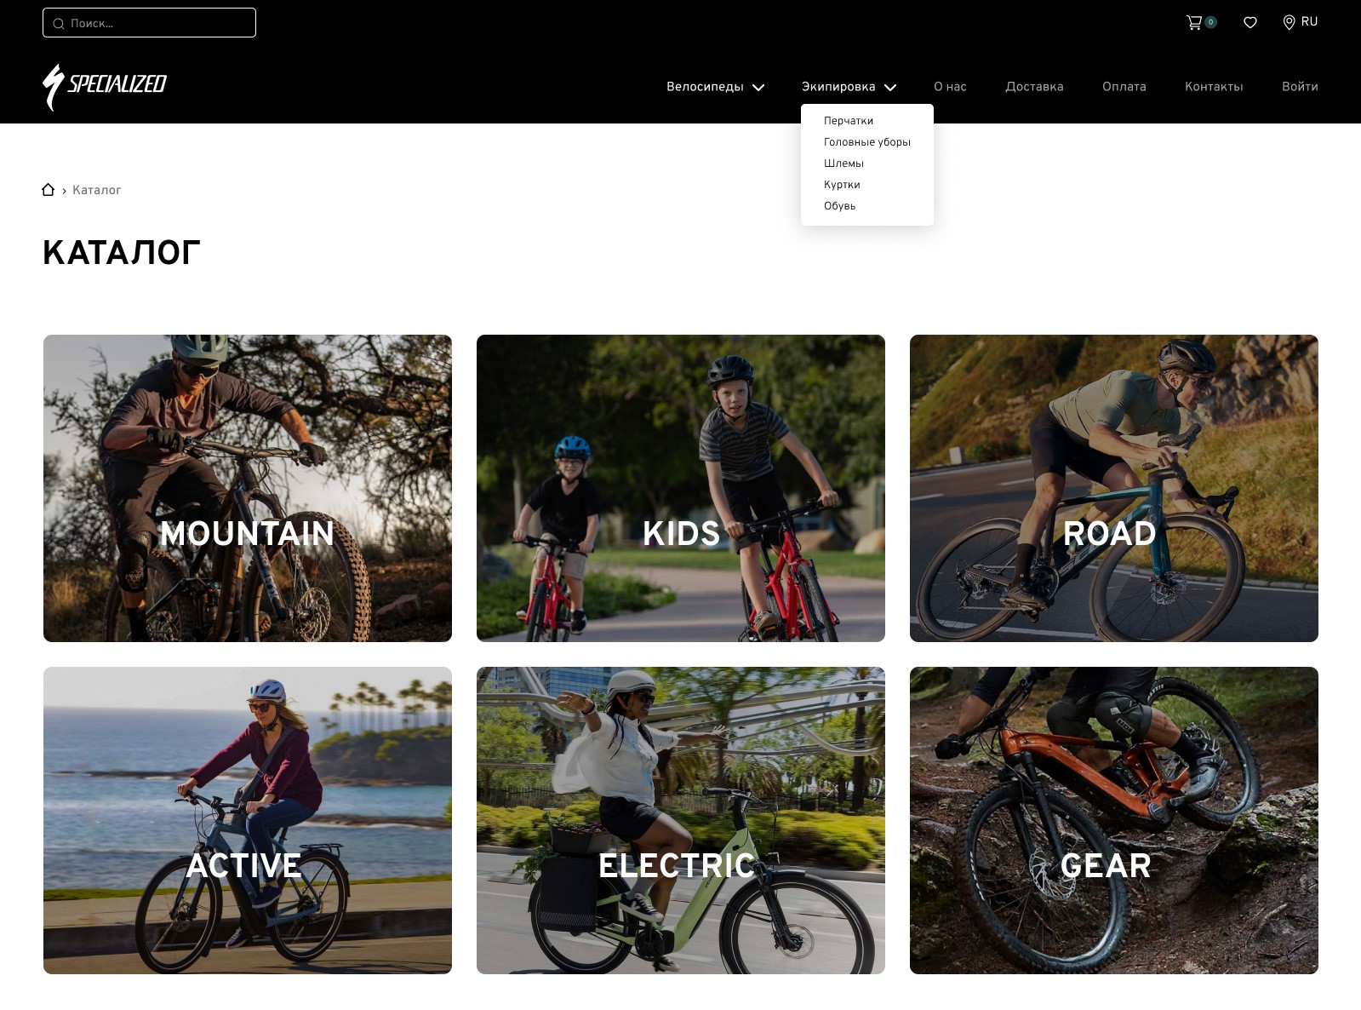Screen dimensions: 1361x1010
Task: Go to the Контакты page
Action: point(1214,87)
